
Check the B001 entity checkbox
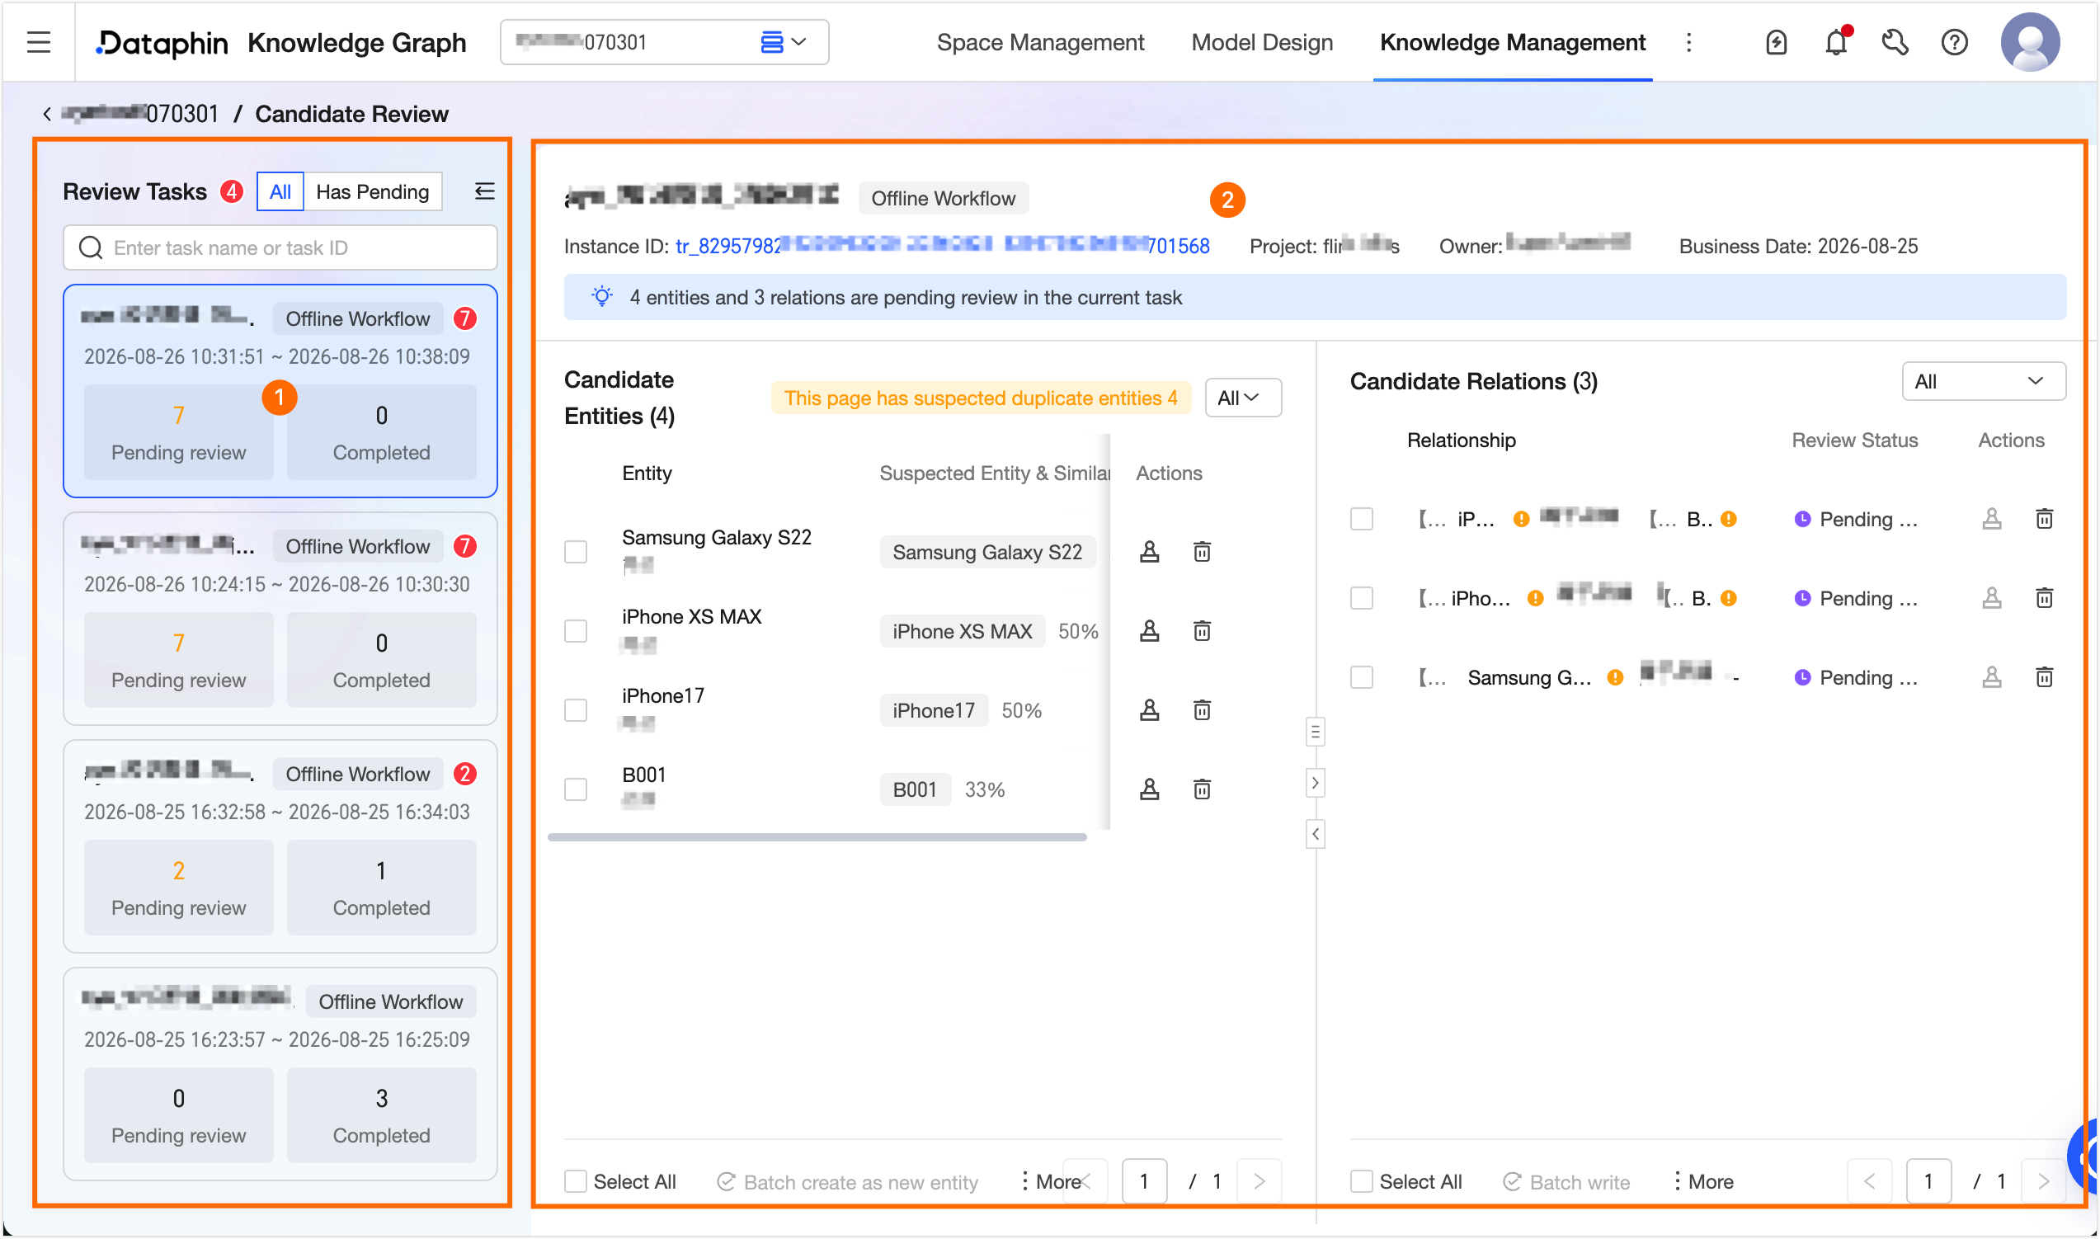[576, 789]
